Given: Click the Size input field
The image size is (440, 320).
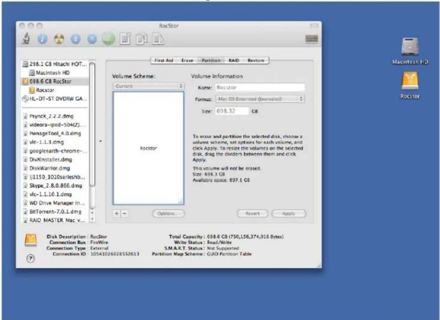Looking at the screenshot, I should (232, 111).
